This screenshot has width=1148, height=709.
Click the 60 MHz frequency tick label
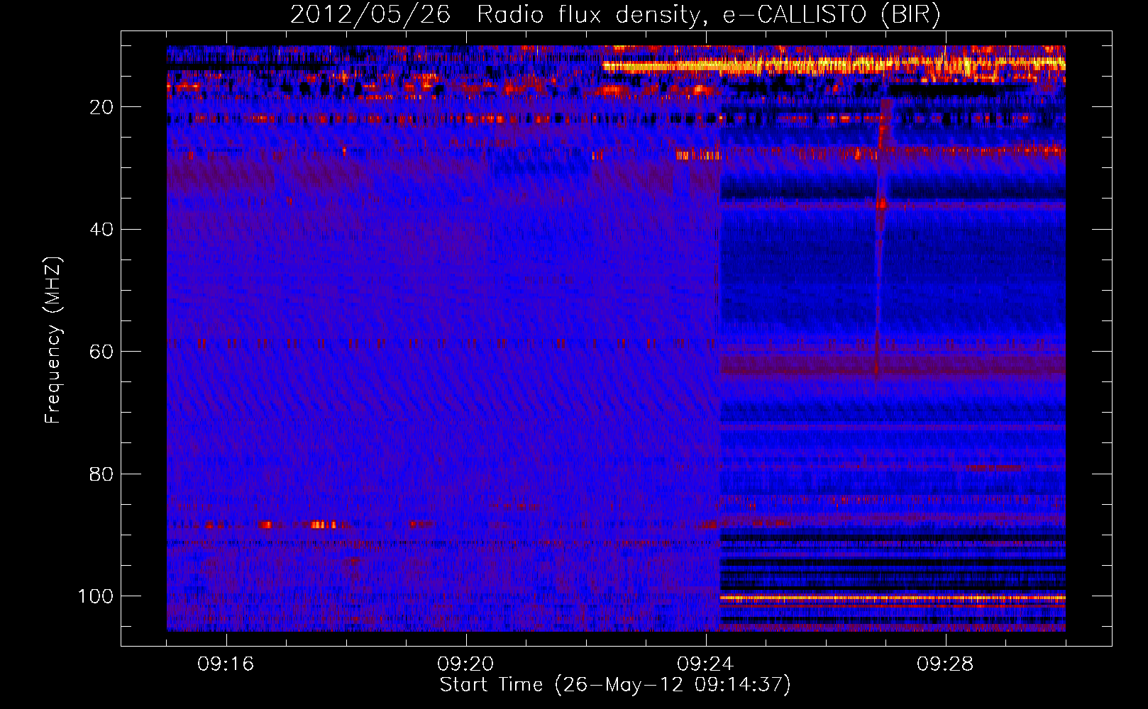pos(101,352)
